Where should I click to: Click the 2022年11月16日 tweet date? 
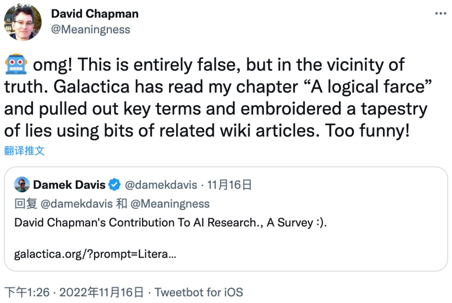[x=101, y=293]
